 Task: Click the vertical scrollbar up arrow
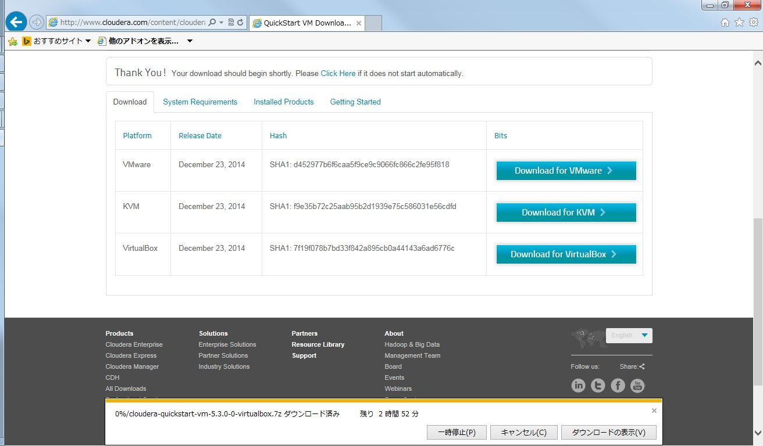tap(758, 63)
